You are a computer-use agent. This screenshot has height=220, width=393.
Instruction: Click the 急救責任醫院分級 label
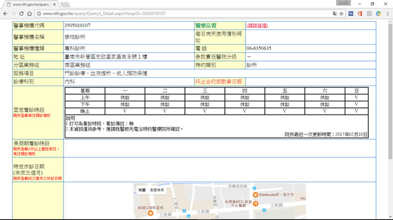click(216, 57)
